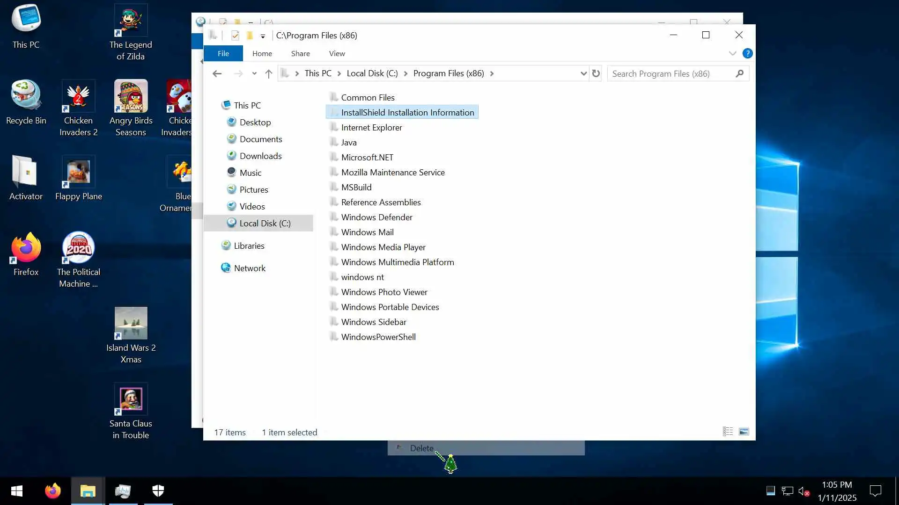Click the Back navigation arrow
This screenshot has height=505, width=899.
click(217, 73)
